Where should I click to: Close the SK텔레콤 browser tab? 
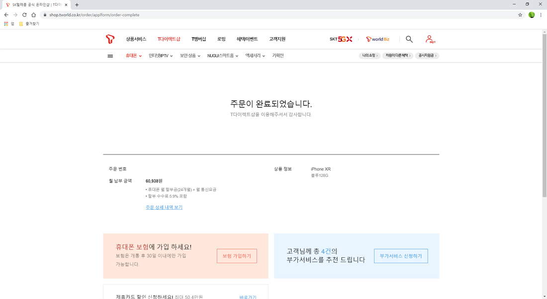66,5
